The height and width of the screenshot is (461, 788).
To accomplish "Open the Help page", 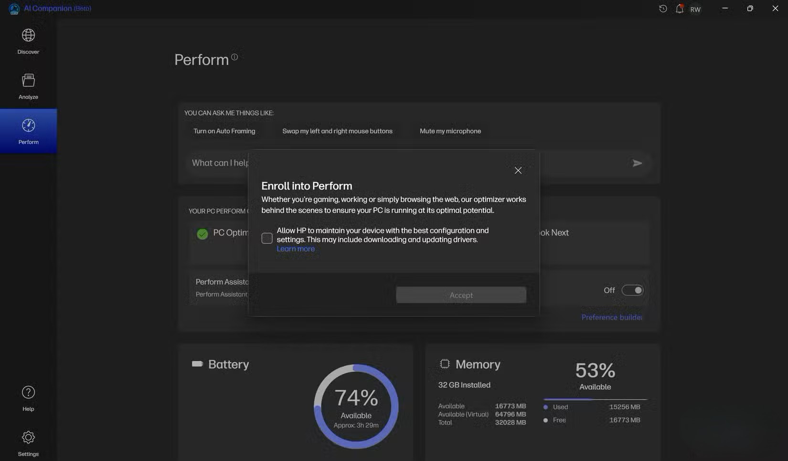I will coord(28,398).
